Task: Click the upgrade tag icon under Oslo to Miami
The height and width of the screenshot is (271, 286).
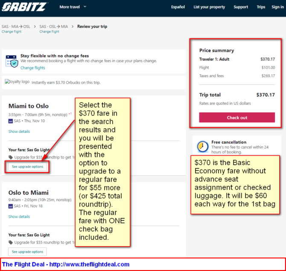Action: pyautogui.click(x=11, y=242)
